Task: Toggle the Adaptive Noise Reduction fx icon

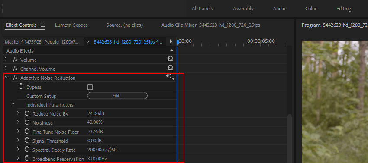Action: [x=15, y=78]
